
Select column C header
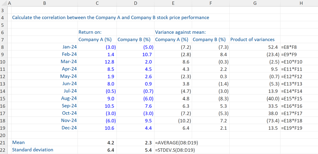[97, 3]
